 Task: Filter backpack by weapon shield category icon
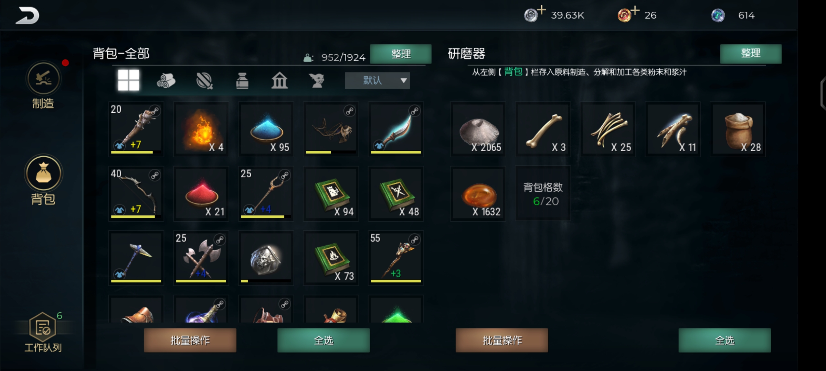(x=204, y=81)
